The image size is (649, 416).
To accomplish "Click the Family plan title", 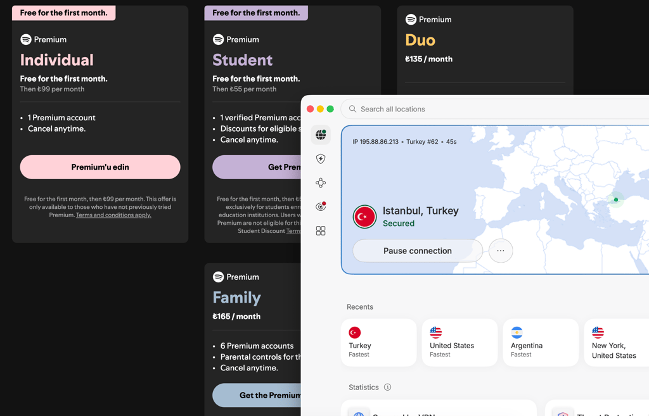I will coord(237,298).
